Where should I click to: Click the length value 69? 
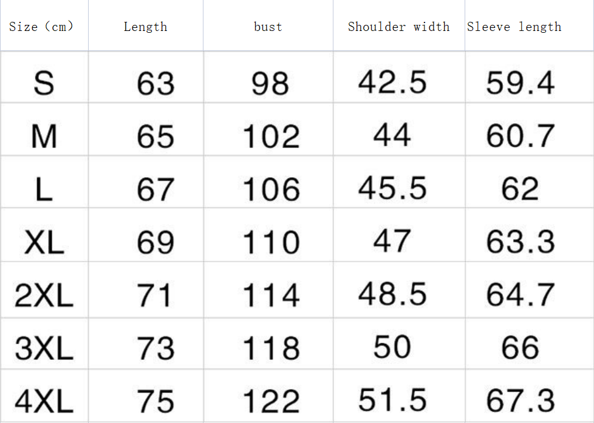pyautogui.click(x=155, y=243)
